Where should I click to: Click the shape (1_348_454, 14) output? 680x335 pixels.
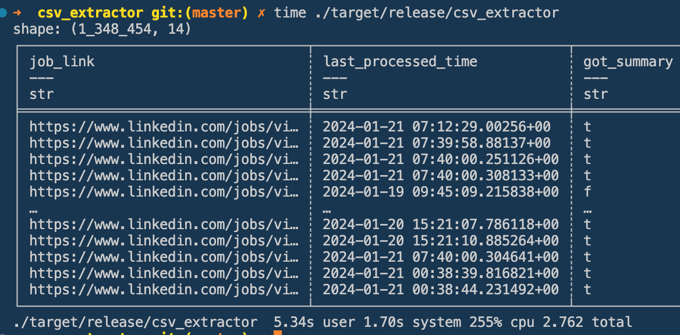[x=102, y=28]
